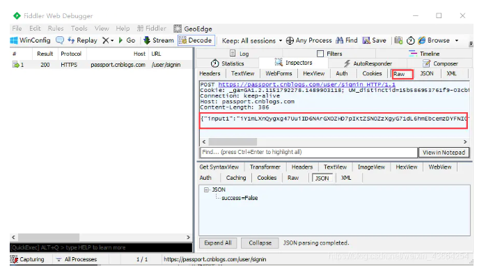Screen dimensions: 477x269
Task: Toggle the Decode button
Action: click(196, 40)
